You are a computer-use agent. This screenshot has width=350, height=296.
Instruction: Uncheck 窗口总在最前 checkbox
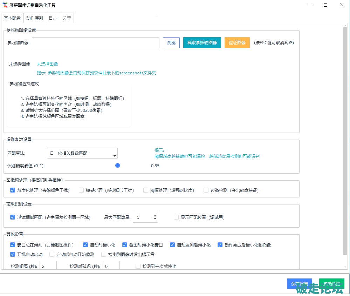tap(13, 245)
